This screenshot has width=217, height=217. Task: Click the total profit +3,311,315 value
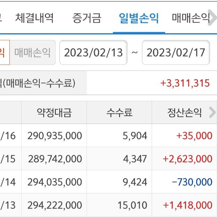[x=185, y=83]
